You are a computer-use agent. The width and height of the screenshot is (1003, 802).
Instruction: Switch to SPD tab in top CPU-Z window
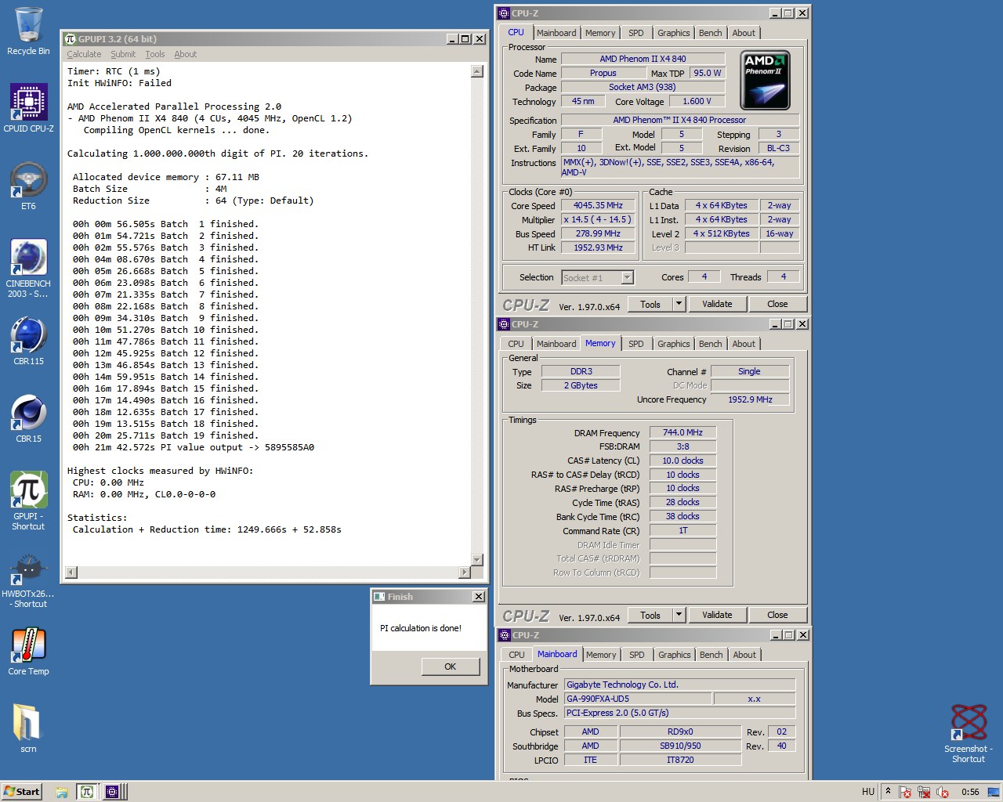click(636, 33)
